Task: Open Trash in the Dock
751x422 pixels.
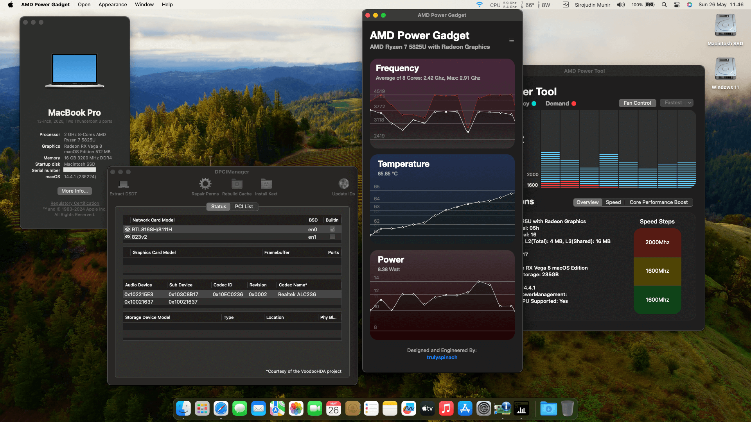Action: 568,408
